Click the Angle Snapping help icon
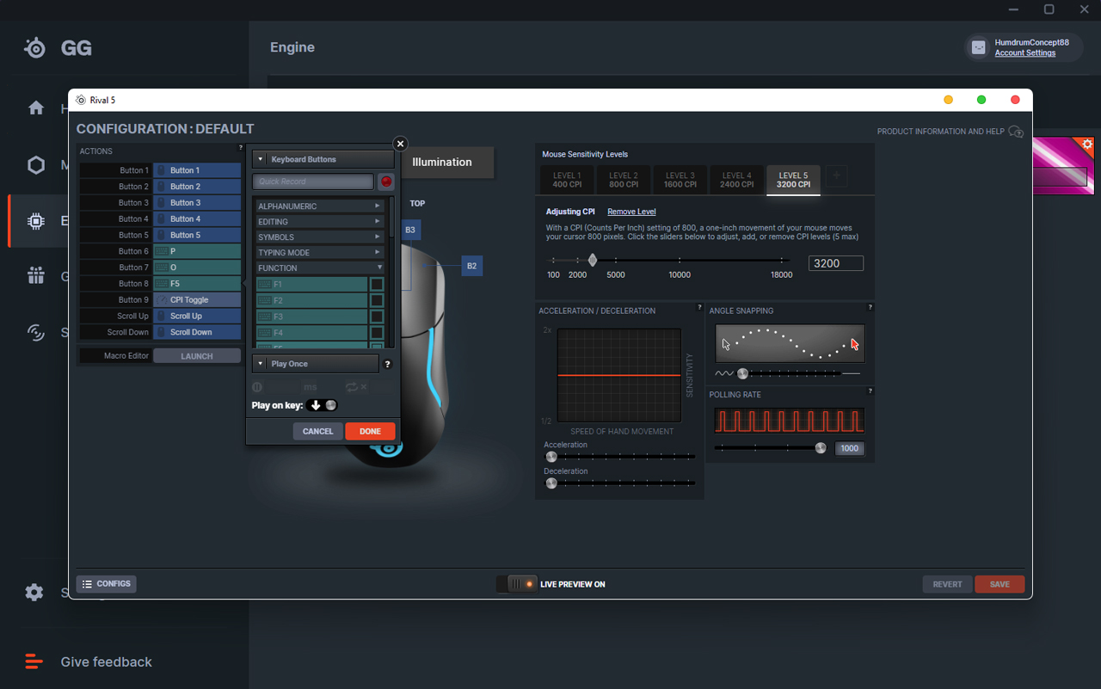This screenshot has width=1101, height=689. click(870, 307)
